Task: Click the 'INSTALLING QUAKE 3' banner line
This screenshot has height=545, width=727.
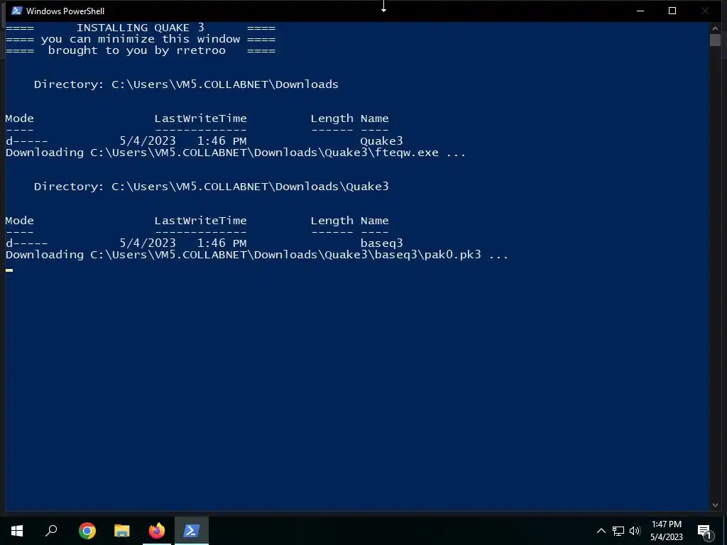Action: coord(141,28)
